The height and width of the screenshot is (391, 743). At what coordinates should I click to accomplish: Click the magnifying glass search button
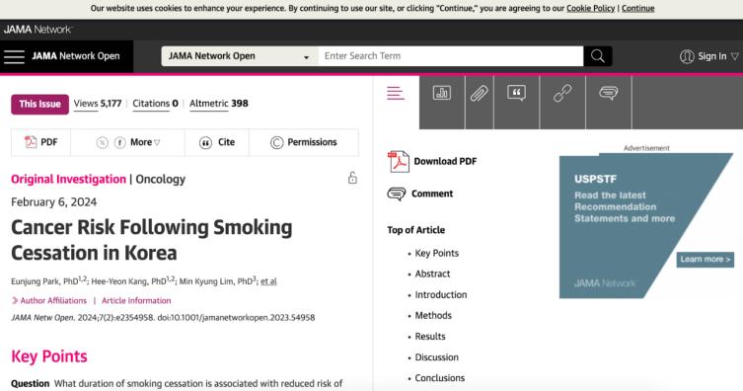point(598,56)
